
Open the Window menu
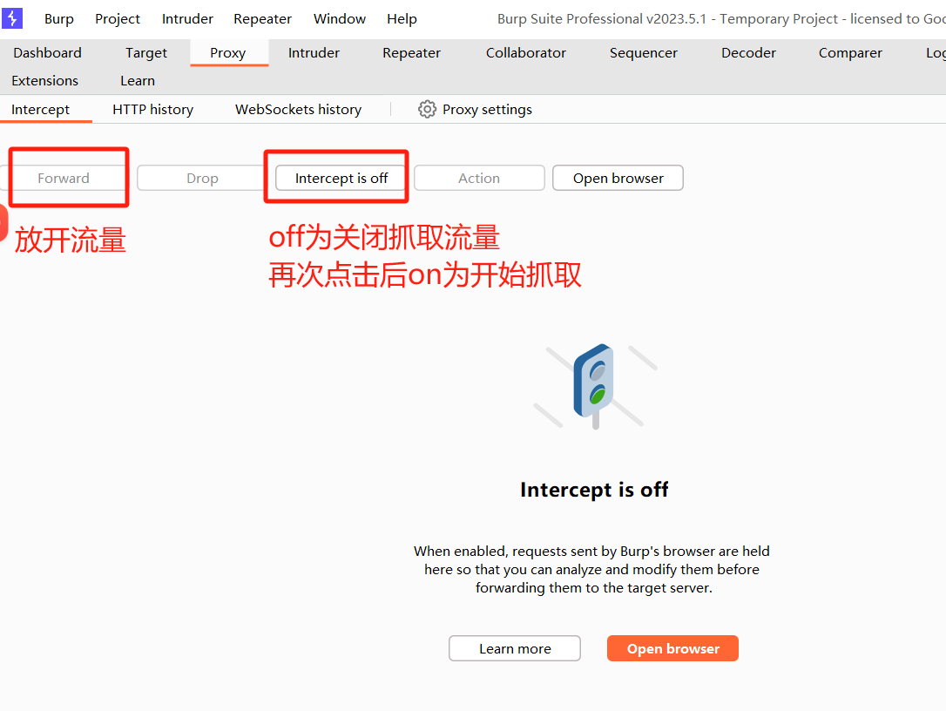point(340,18)
